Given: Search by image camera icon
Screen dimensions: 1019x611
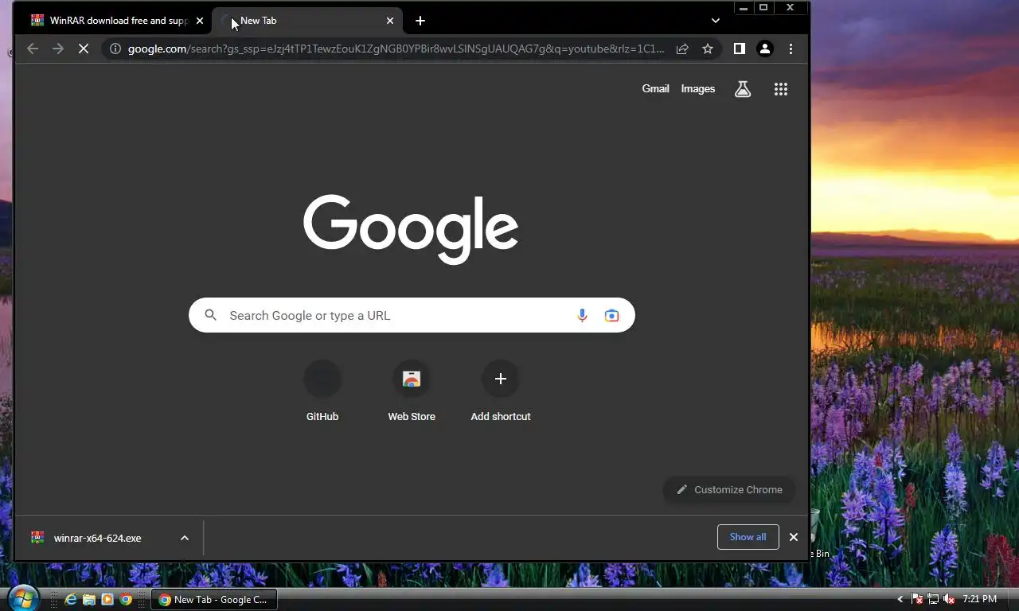Looking at the screenshot, I should point(611,316).
